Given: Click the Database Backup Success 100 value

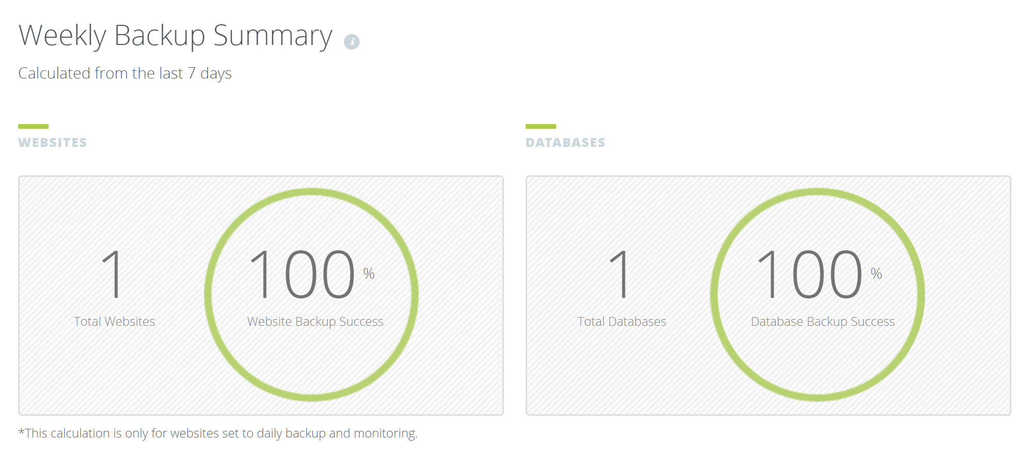Looking at the screenshot, I should click(810, 274).
